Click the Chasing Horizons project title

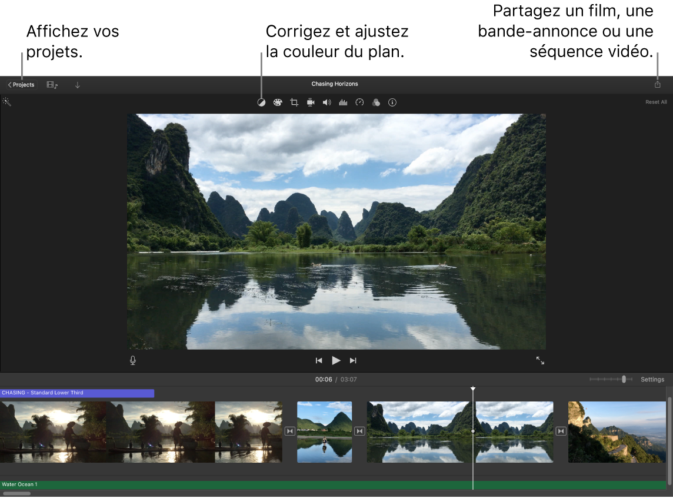335,84
